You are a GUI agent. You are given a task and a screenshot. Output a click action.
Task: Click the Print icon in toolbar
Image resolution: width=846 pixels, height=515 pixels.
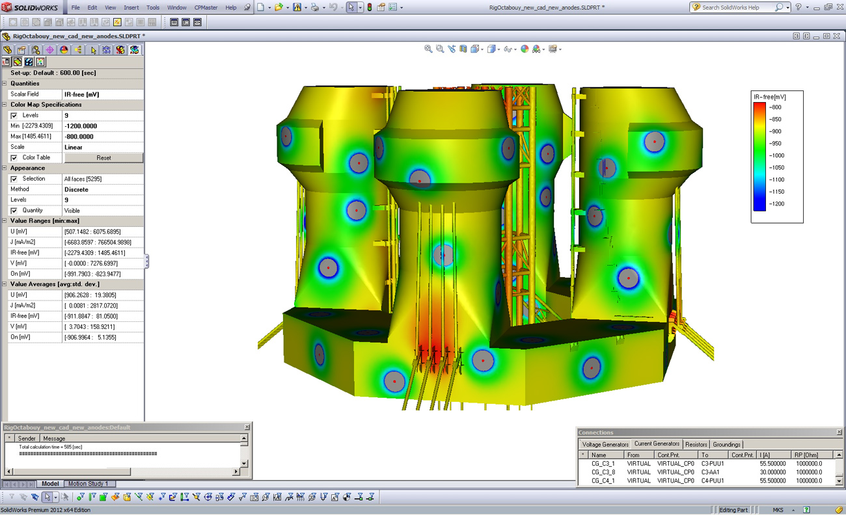click(314, 7)
